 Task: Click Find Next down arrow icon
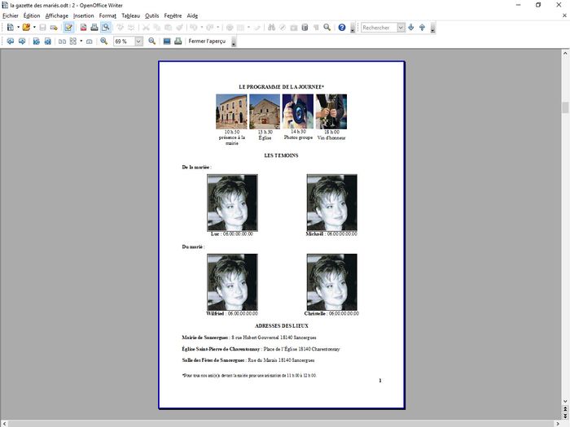(411, 27)
